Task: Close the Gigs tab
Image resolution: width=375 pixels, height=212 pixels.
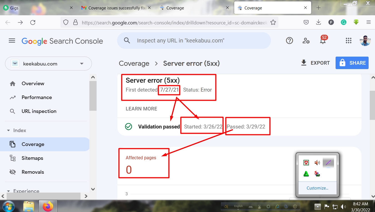Action: click(71, 8)
